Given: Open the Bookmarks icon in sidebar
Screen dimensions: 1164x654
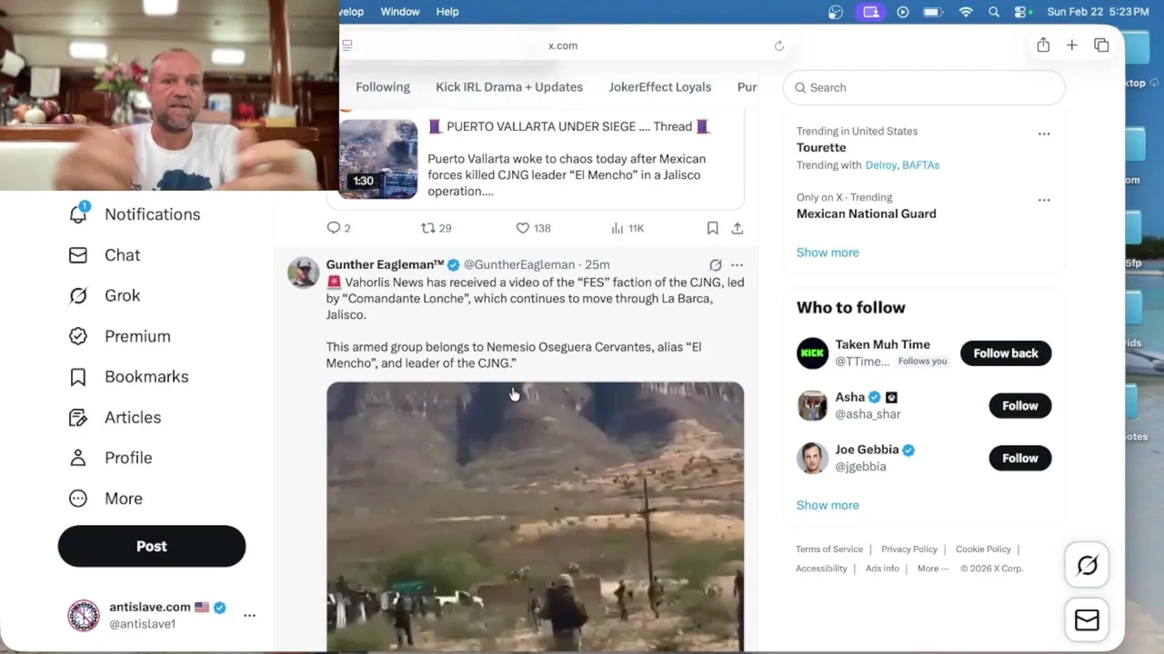Looking at the screenshot, I should pos(78,377).
